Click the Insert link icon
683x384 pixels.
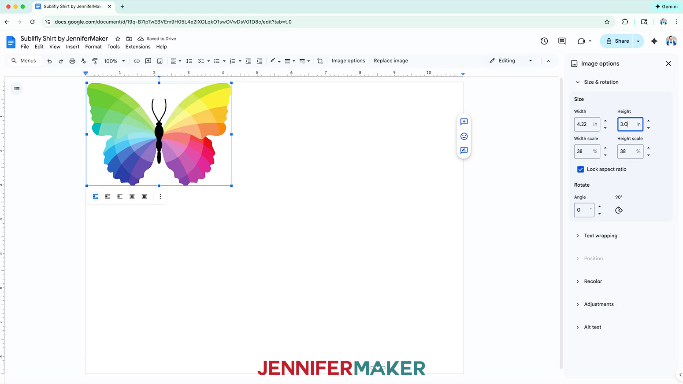137,61
